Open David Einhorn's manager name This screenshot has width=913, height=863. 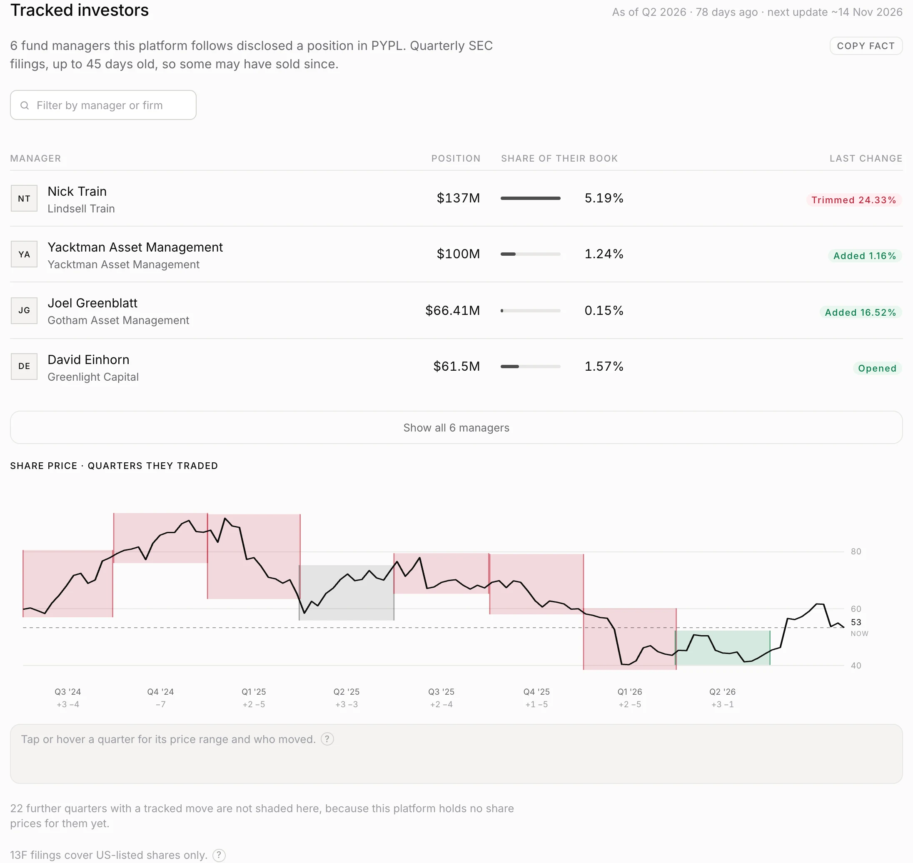point(88,359)
